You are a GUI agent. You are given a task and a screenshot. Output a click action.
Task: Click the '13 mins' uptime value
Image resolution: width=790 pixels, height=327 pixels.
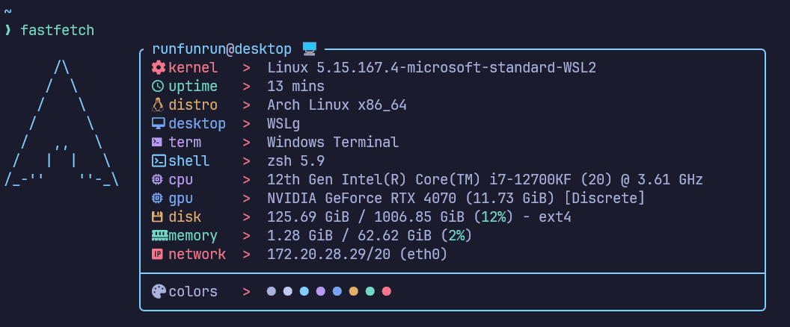(296, 86)
